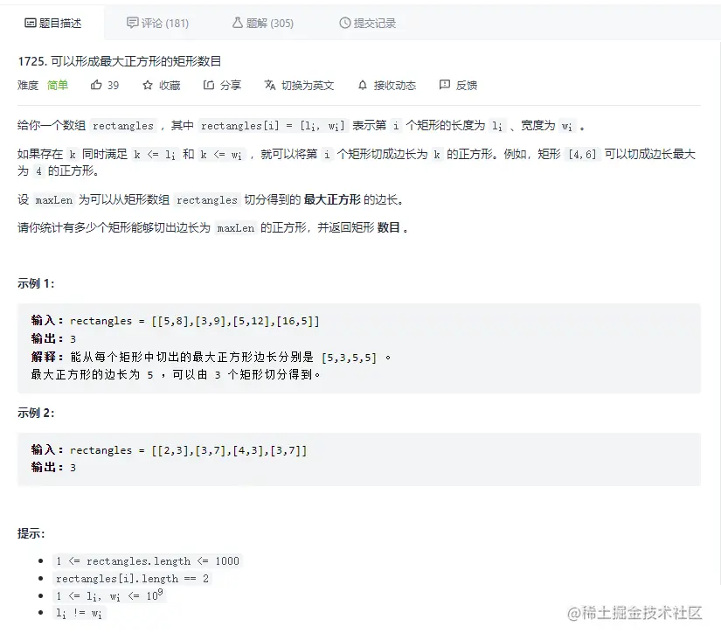
Task: Click the 10^9 bound constraint
Action: click(109, 595)
